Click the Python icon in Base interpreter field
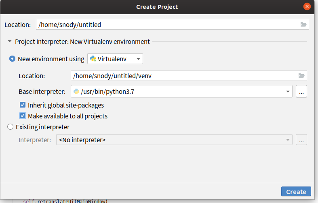Screen dimensions: 318x203 click(76, 92)
